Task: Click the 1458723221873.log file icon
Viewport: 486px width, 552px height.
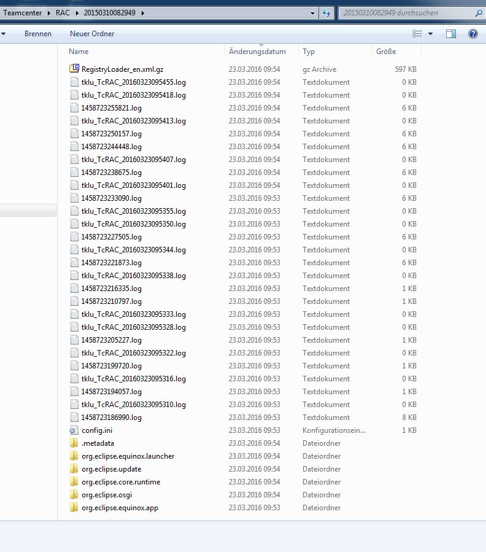Action: pyautogui.click(x=74, y=263)
